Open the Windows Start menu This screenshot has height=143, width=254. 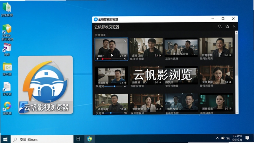tap(5, 139)
